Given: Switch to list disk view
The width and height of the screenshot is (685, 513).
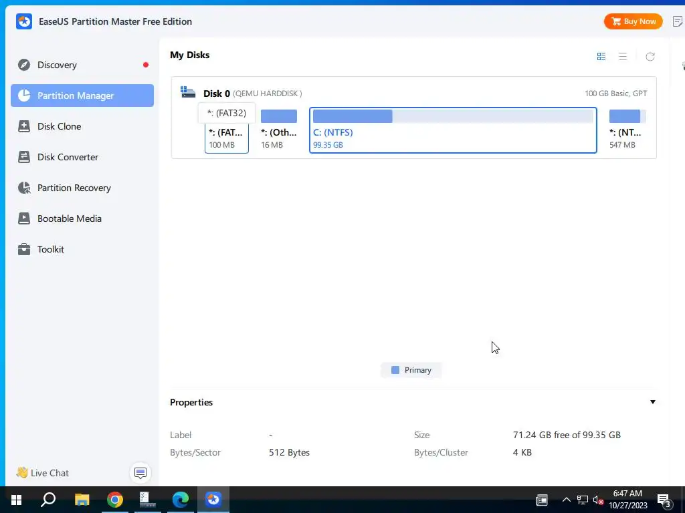Looking at the screenshot, I should (x=623, y=57).
